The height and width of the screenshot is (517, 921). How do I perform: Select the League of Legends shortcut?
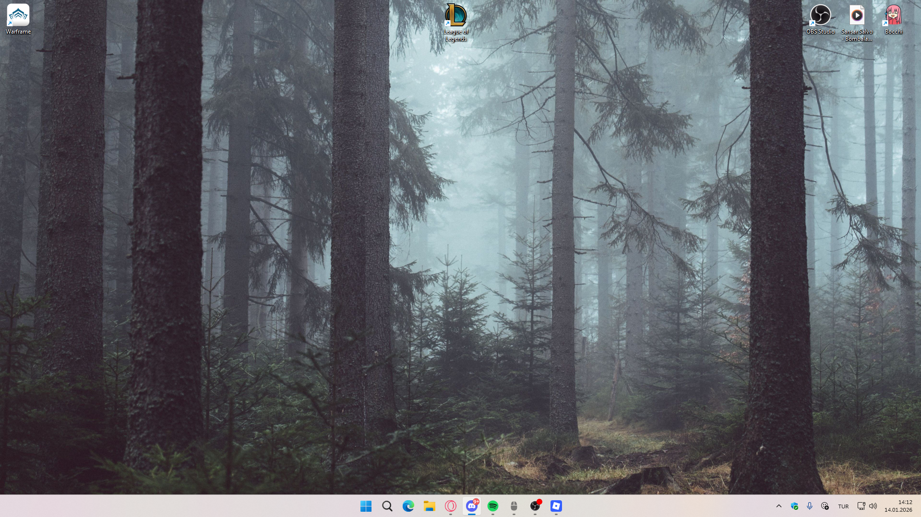click(x=455, y=23)
